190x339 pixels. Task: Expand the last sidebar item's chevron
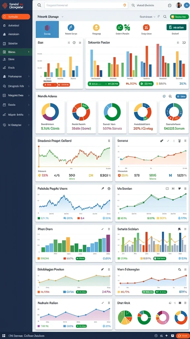29,125
